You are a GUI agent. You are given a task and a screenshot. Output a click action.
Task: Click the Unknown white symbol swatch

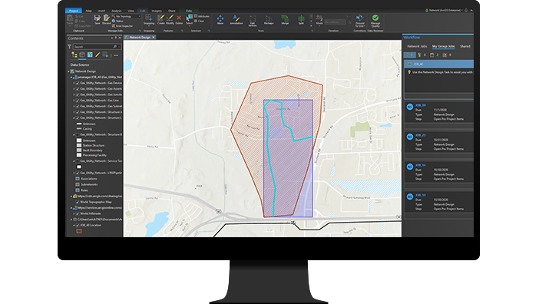(x=79, y=140)
